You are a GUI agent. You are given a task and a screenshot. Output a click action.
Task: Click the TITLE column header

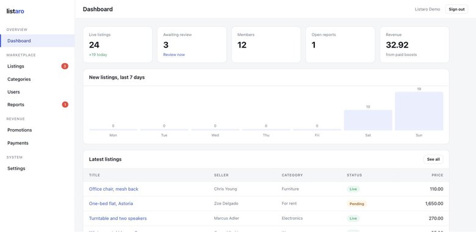click(95, 175)
